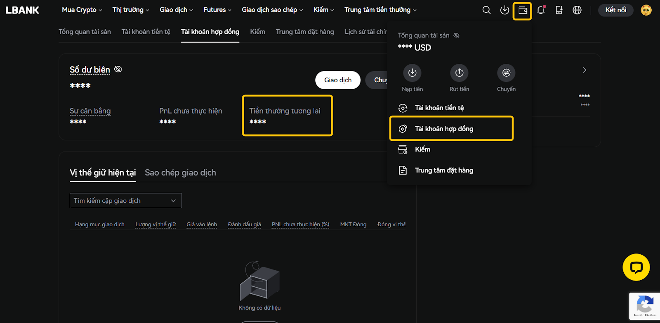
Task: Expand the Mua Crypto menu
Action: (82, 10)
